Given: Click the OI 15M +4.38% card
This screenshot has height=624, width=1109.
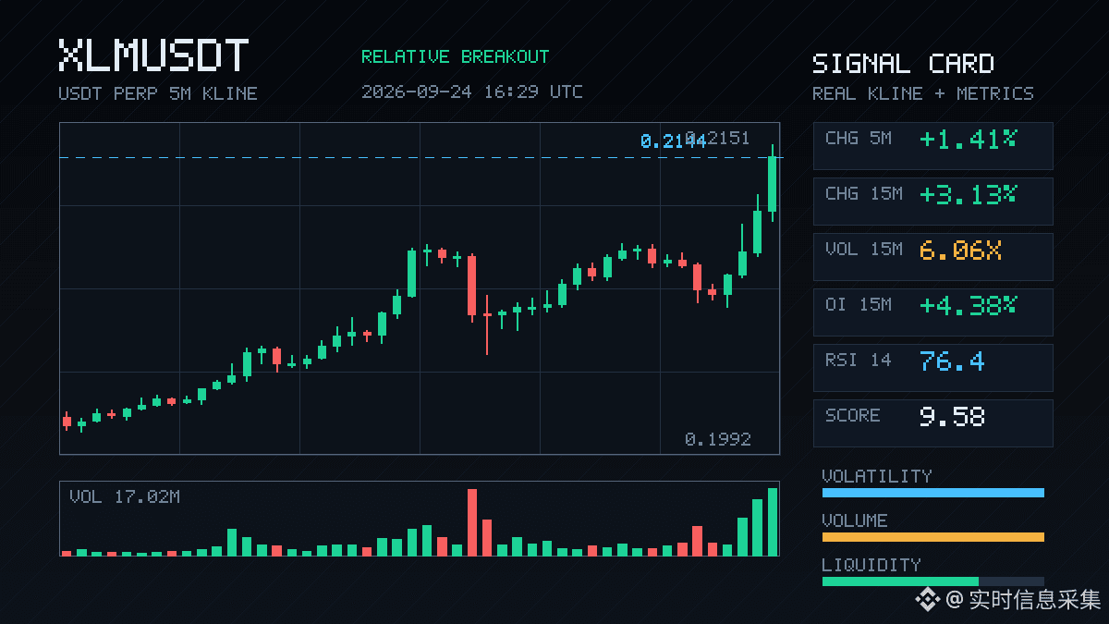Looking at the screenshot, I should (x=932, y=312).
